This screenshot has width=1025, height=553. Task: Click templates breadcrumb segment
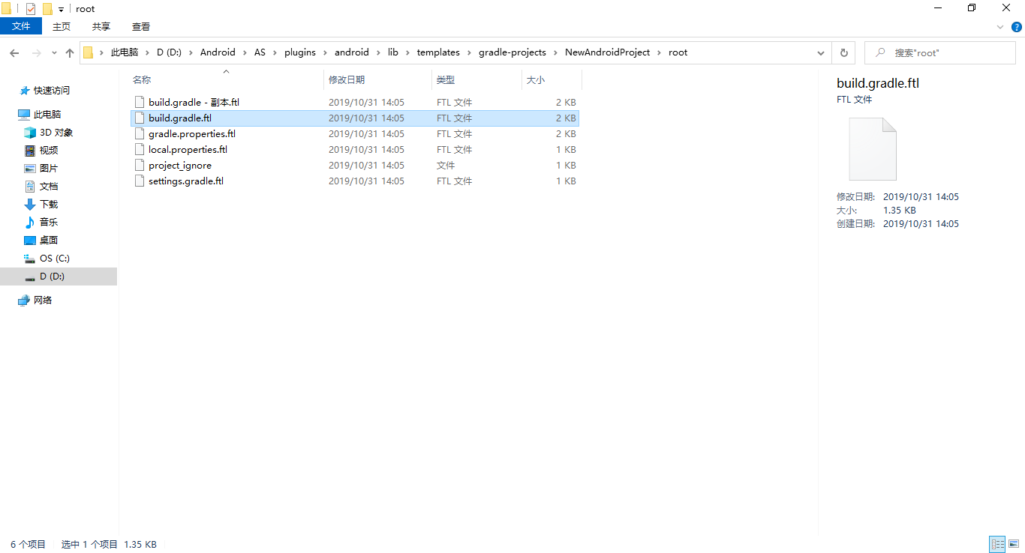coord(438,52)
